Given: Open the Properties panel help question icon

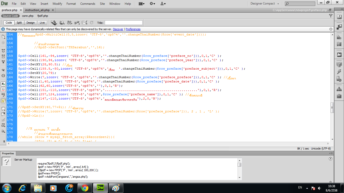Looking at the screenshot, I should (330, 159).
